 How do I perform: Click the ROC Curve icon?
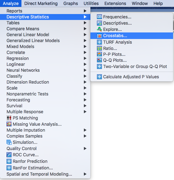[x=9, y=155]
